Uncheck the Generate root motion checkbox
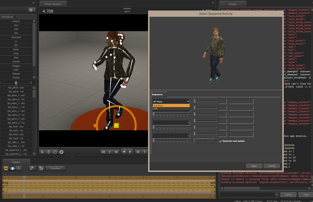The height and width of the screenshot is (202, 313). 220,141
